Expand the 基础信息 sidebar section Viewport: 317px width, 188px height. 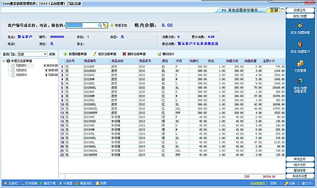point(300,170)
